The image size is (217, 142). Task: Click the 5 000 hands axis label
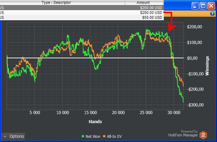point(35,113)
